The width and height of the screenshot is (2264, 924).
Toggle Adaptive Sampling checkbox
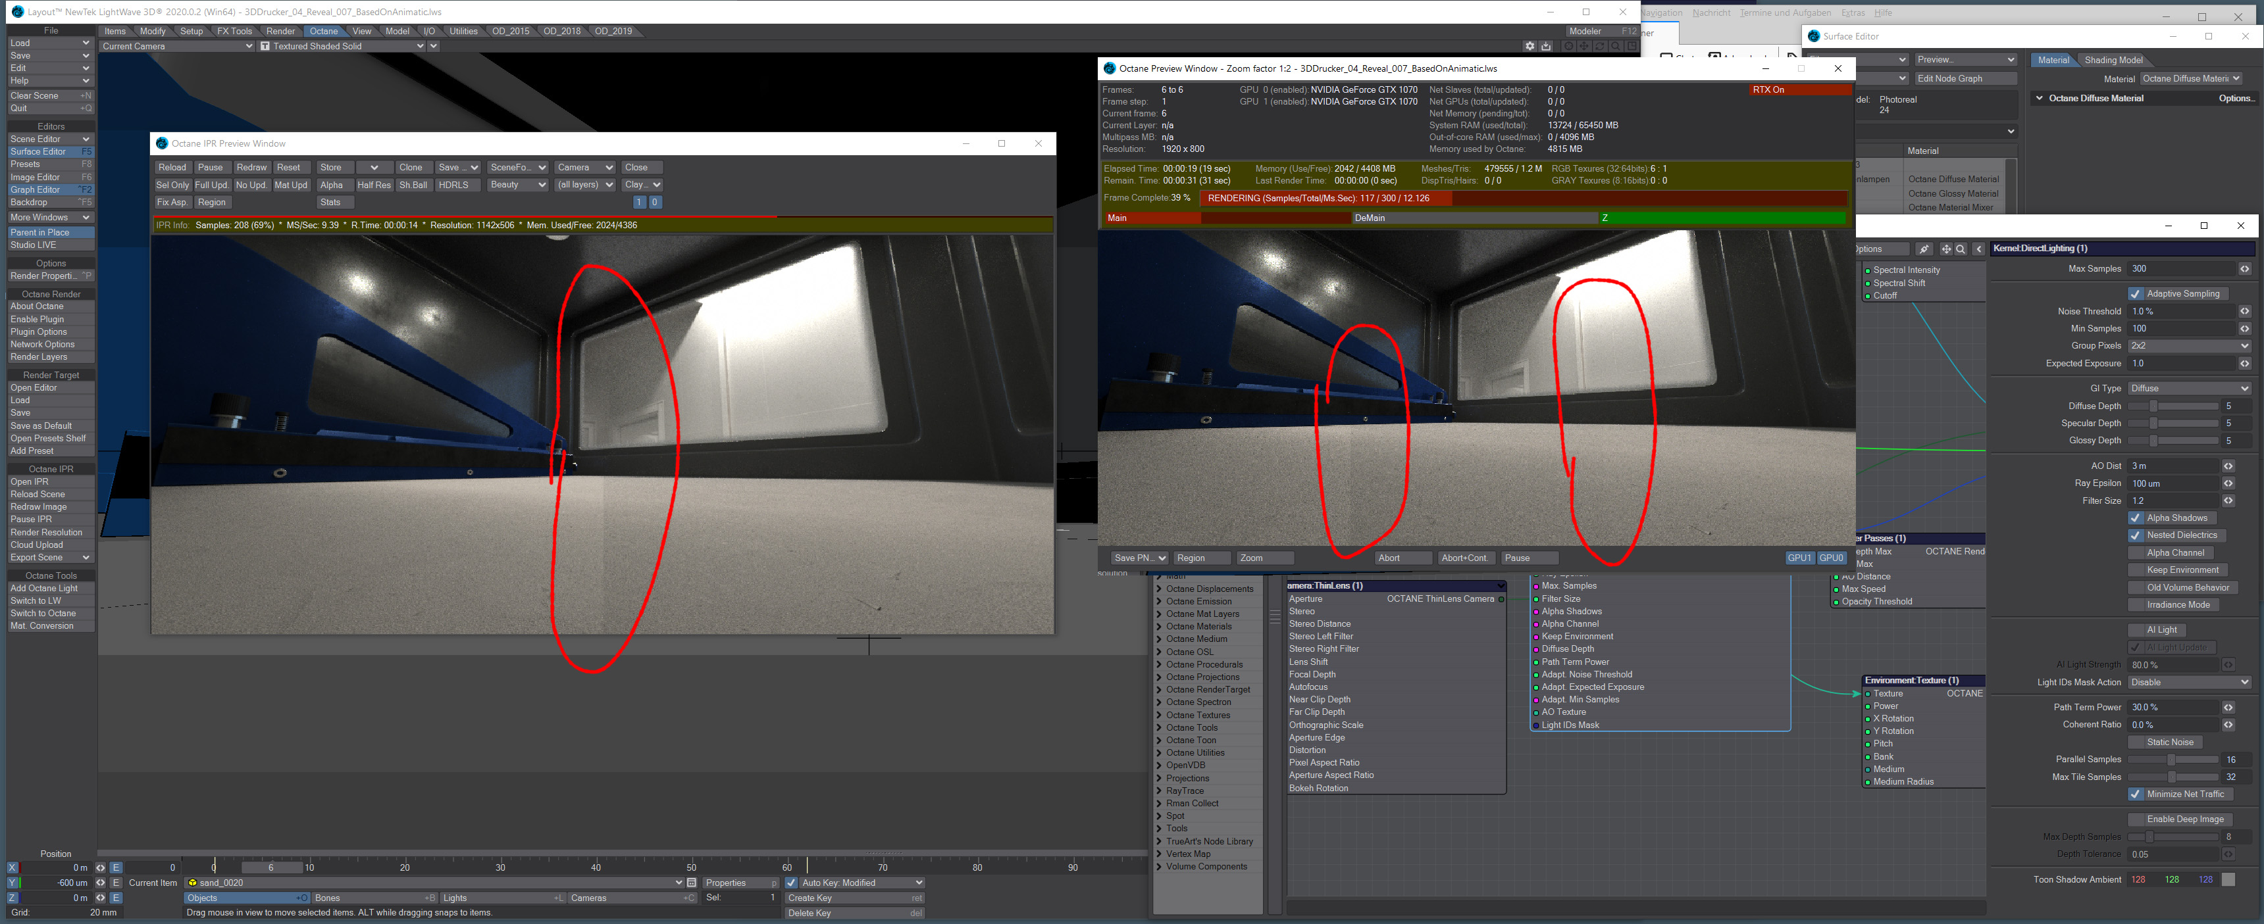[2135, 293]
